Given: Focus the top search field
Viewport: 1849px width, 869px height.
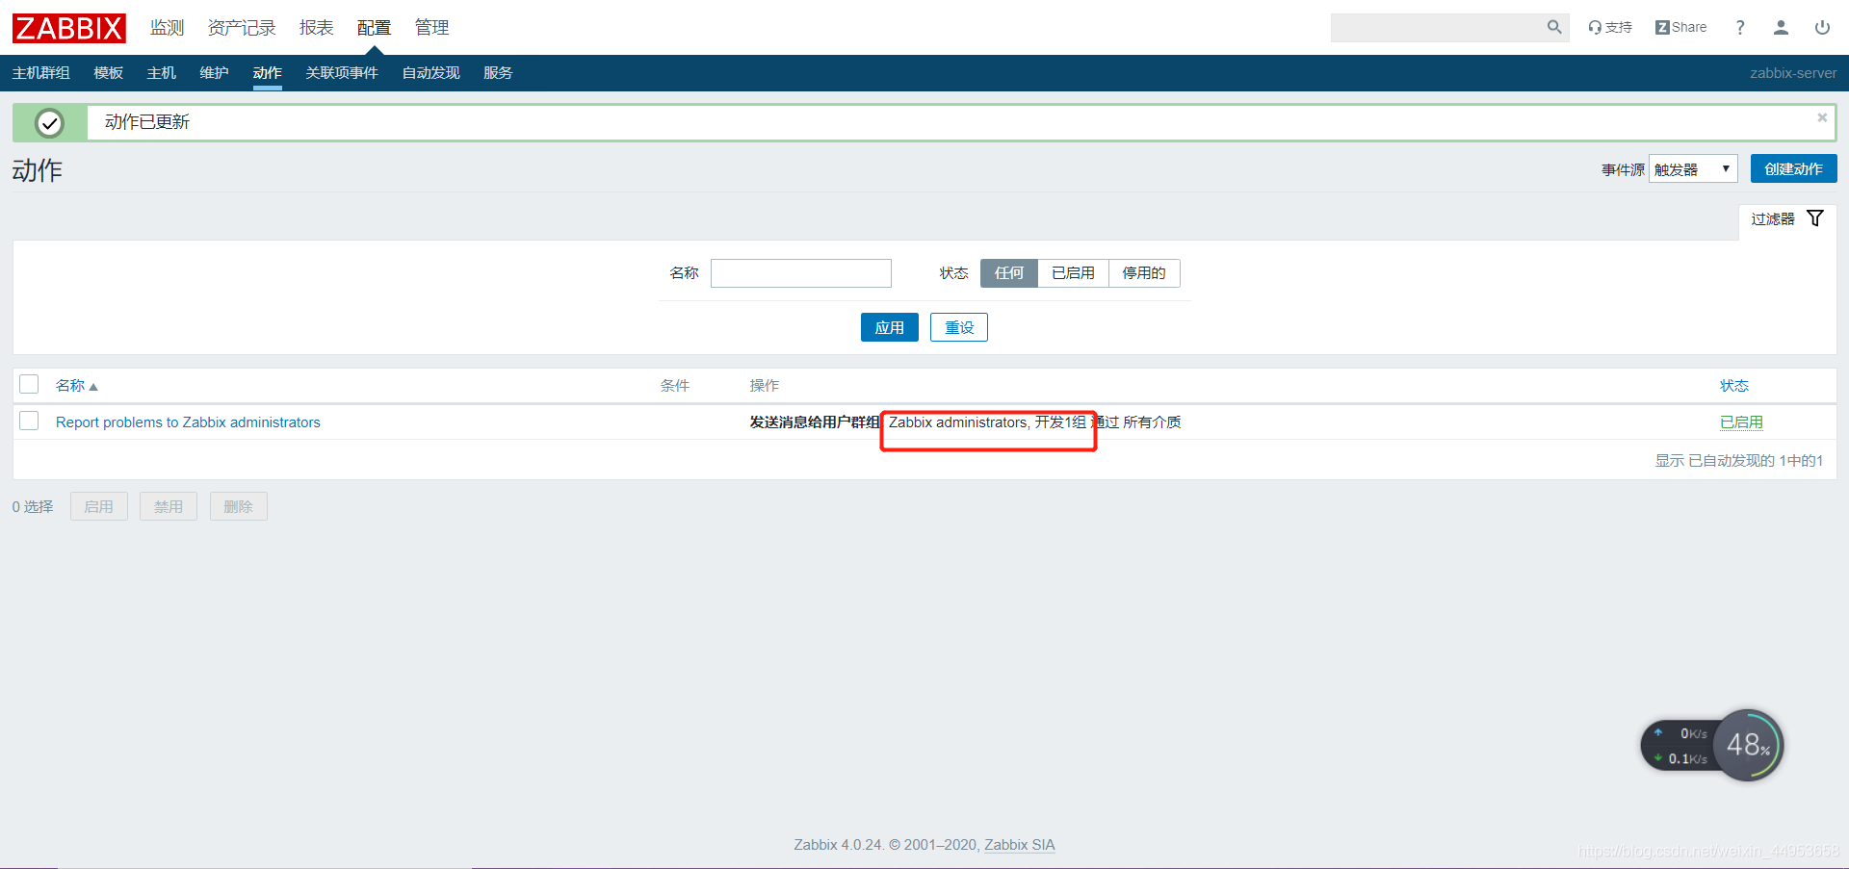Looking at the screenshot, I should 1438,27.
